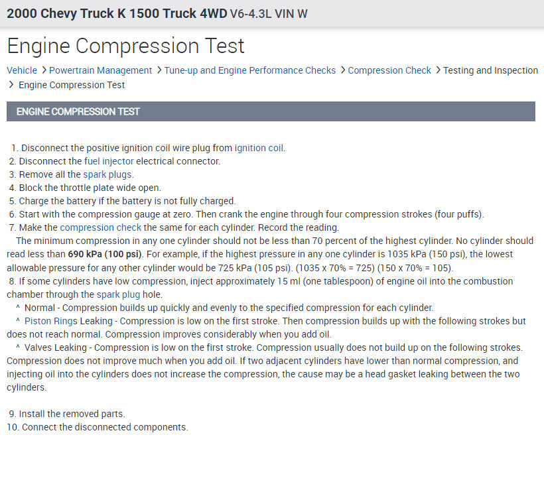This screenshot has width=544, height=498.
Task: Click the chevron before Engine Compression Test breadcrumb
Action: tap(11, 85)
